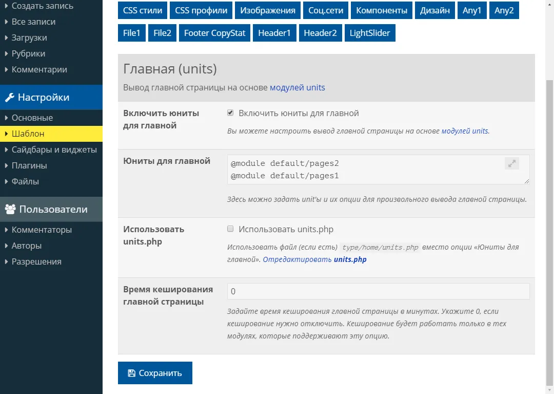Screen dimensions: 554x394
Task: Go to Все записи in the sidebar
Action: [x=33, y=22]
